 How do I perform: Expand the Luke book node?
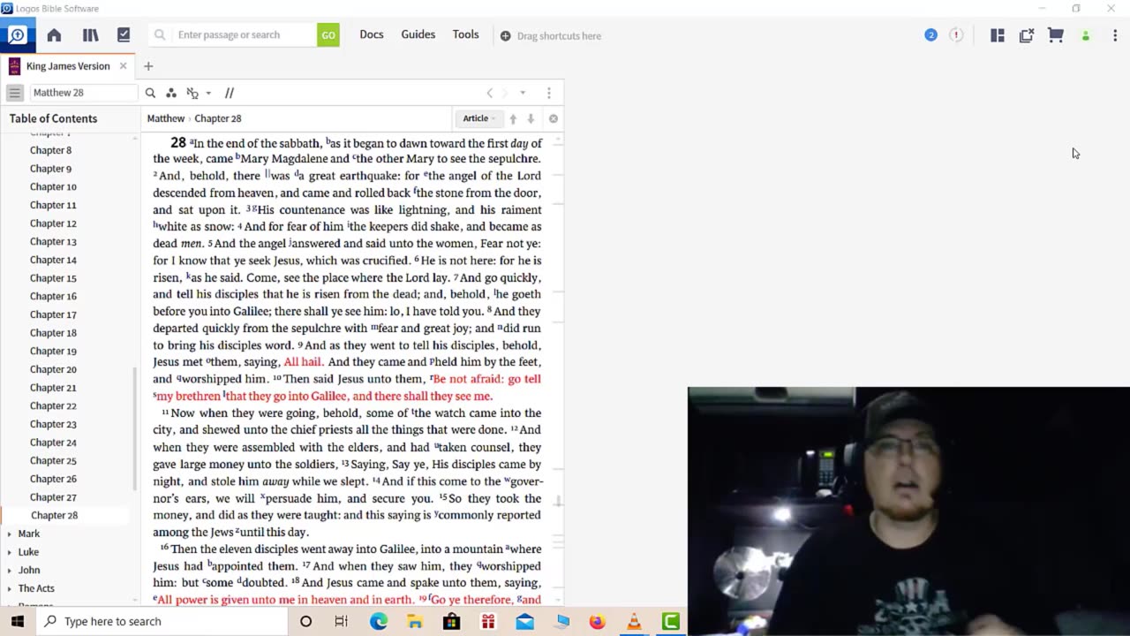click(10, 552)
